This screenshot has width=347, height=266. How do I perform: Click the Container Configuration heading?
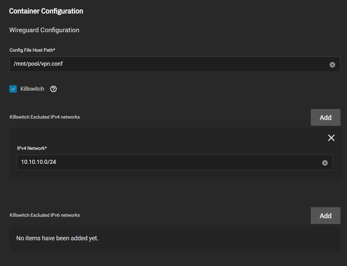point(46,11)
